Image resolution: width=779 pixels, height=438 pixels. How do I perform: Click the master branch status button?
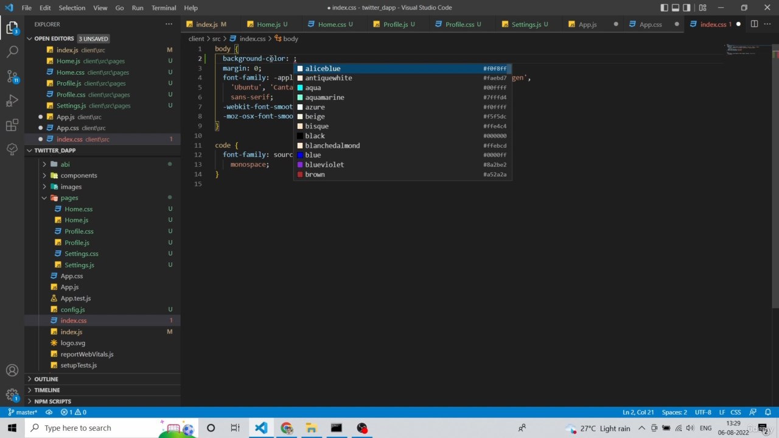coord(23,412)
